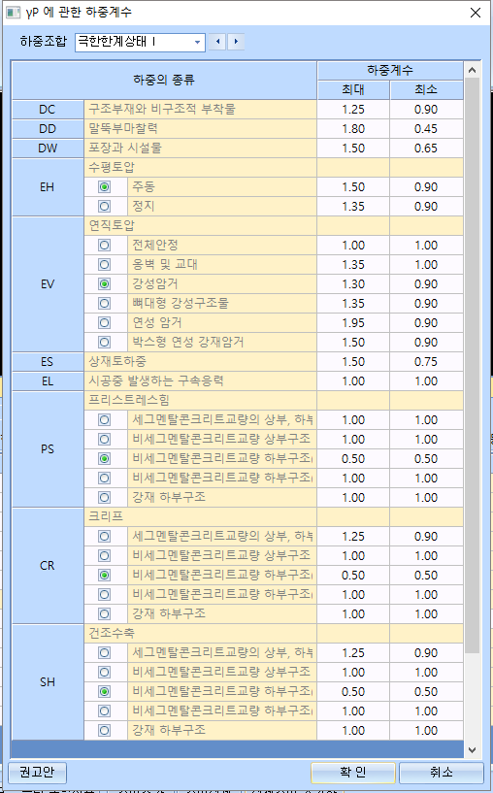
Task: Click 연성 암거 최대 value 1.95
Action: point(353,322)
